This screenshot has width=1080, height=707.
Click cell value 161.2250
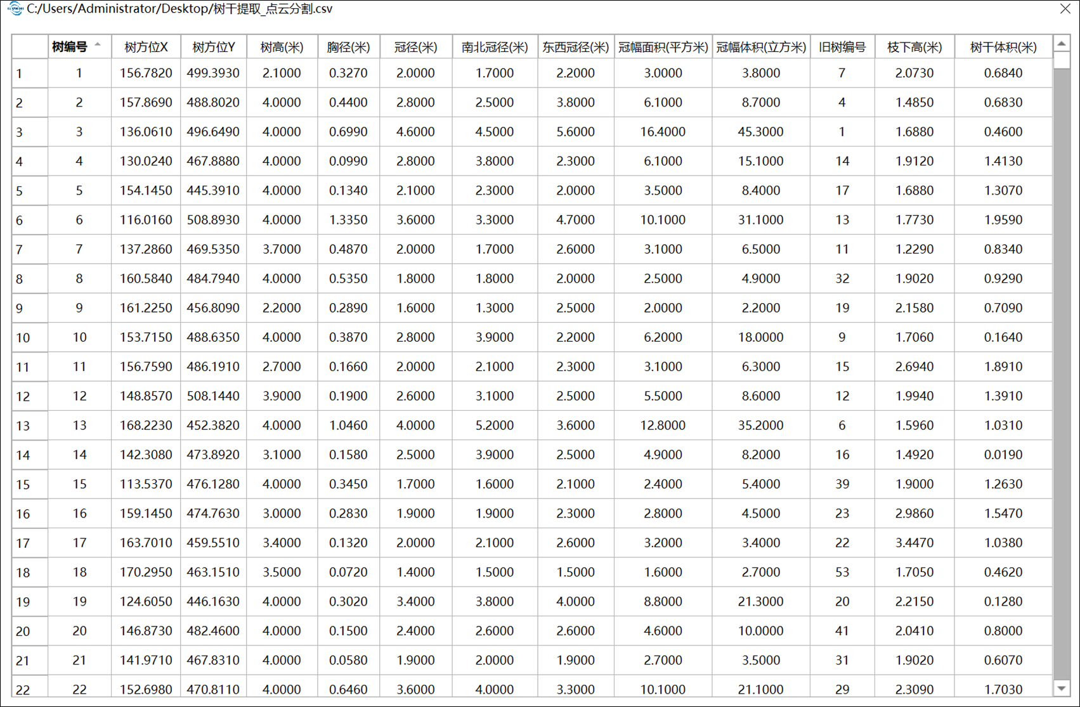(x=146, y=308)
